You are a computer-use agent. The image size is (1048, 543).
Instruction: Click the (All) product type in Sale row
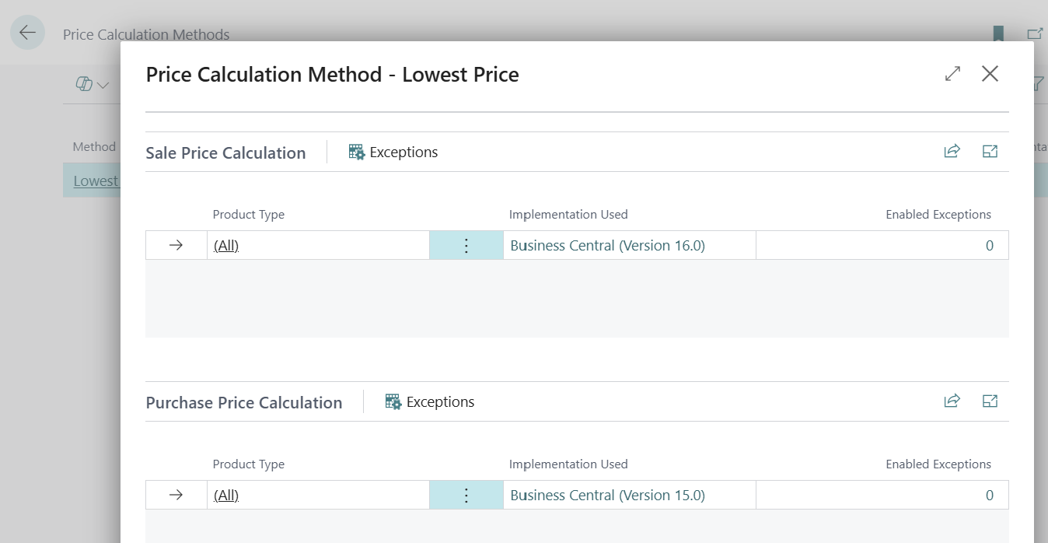(226, 246)
